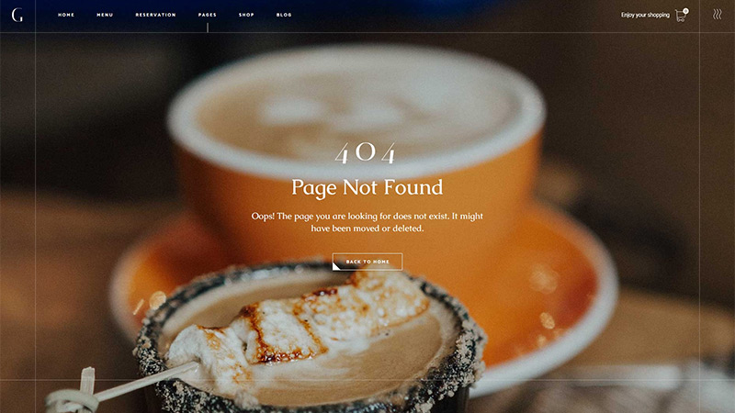The width and height of the screenshot is (735, 413).
Task: Go to the Home nav item
Action: tap(66, 15)
